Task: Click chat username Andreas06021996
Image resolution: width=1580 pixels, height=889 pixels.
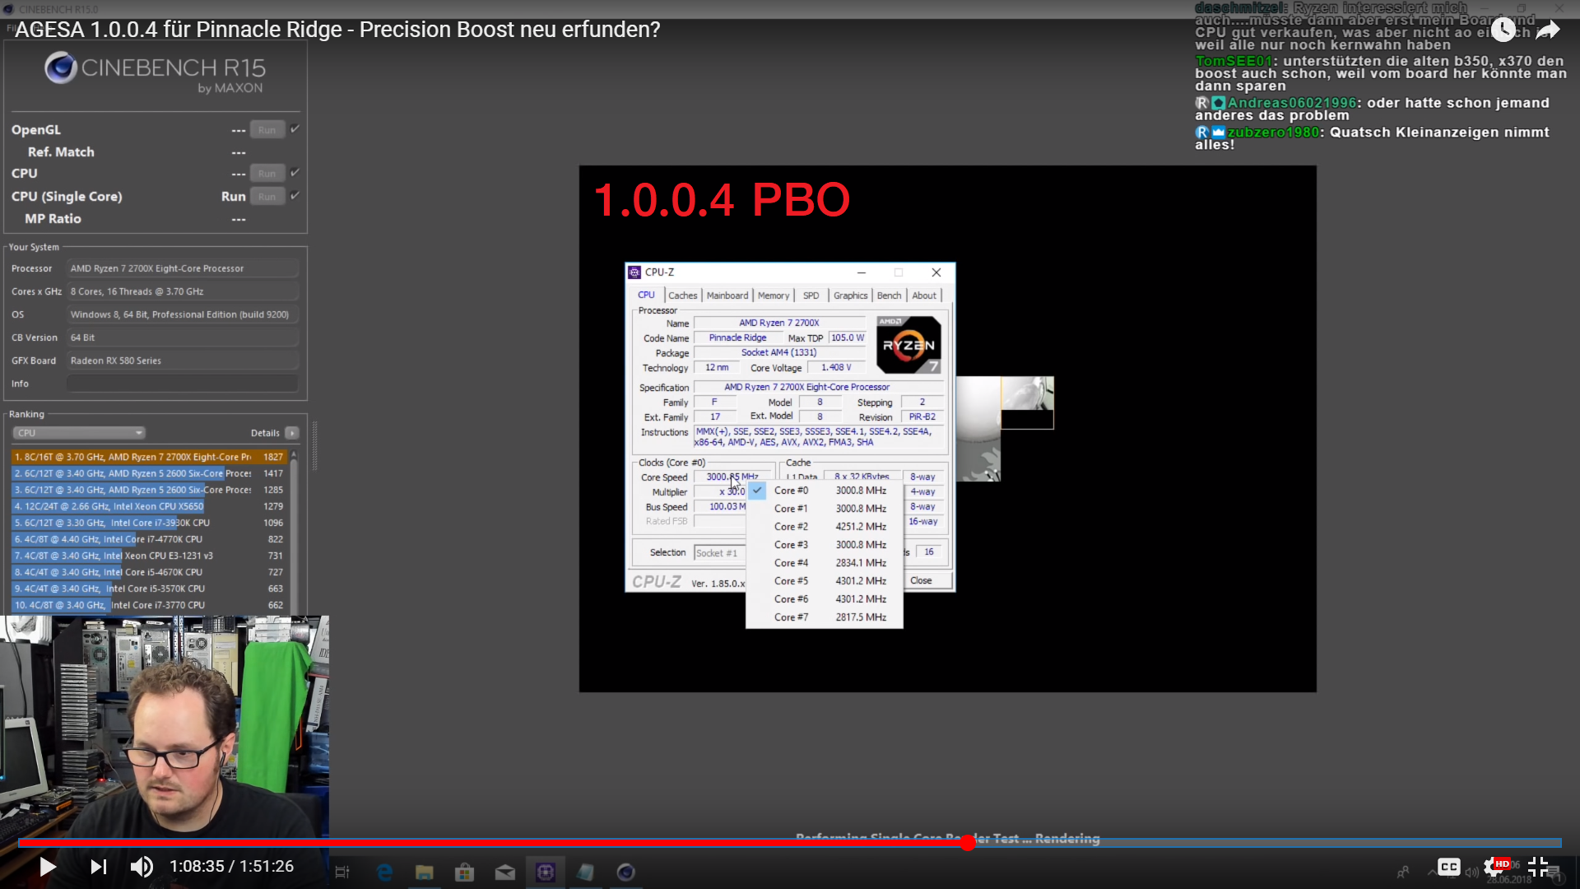Action: [x=1291, y=103]
